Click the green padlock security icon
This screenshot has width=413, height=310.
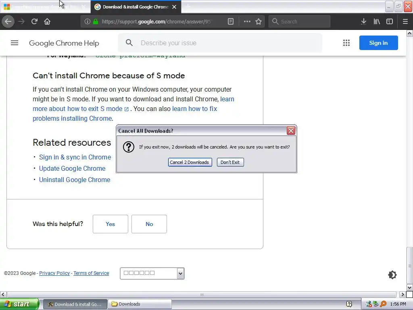[x=96, y=21]
